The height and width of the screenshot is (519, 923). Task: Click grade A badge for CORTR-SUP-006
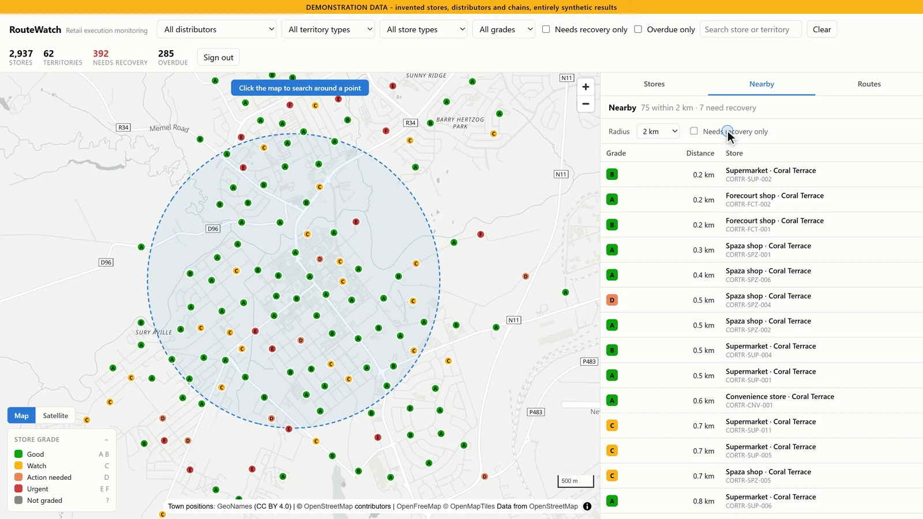point(612,501)
